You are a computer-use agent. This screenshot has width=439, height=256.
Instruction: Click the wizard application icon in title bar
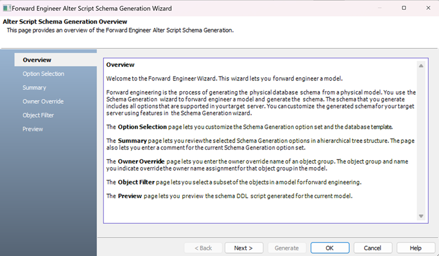click(x=7, y=8)
